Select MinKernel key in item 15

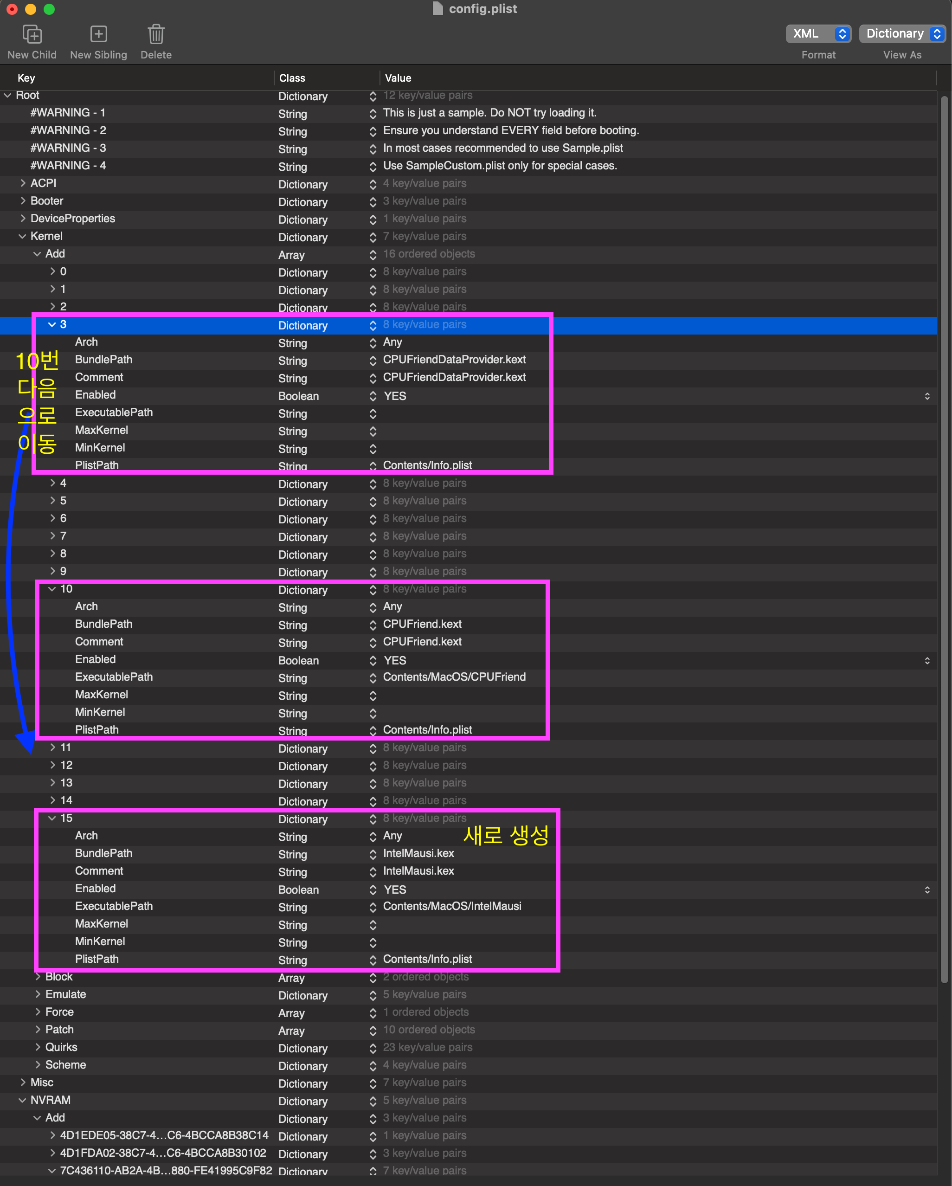pos(100,941)
